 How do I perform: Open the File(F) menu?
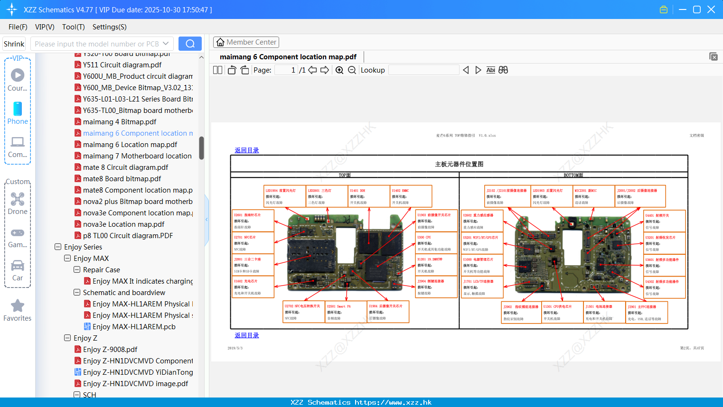click(x=18, y=27)
